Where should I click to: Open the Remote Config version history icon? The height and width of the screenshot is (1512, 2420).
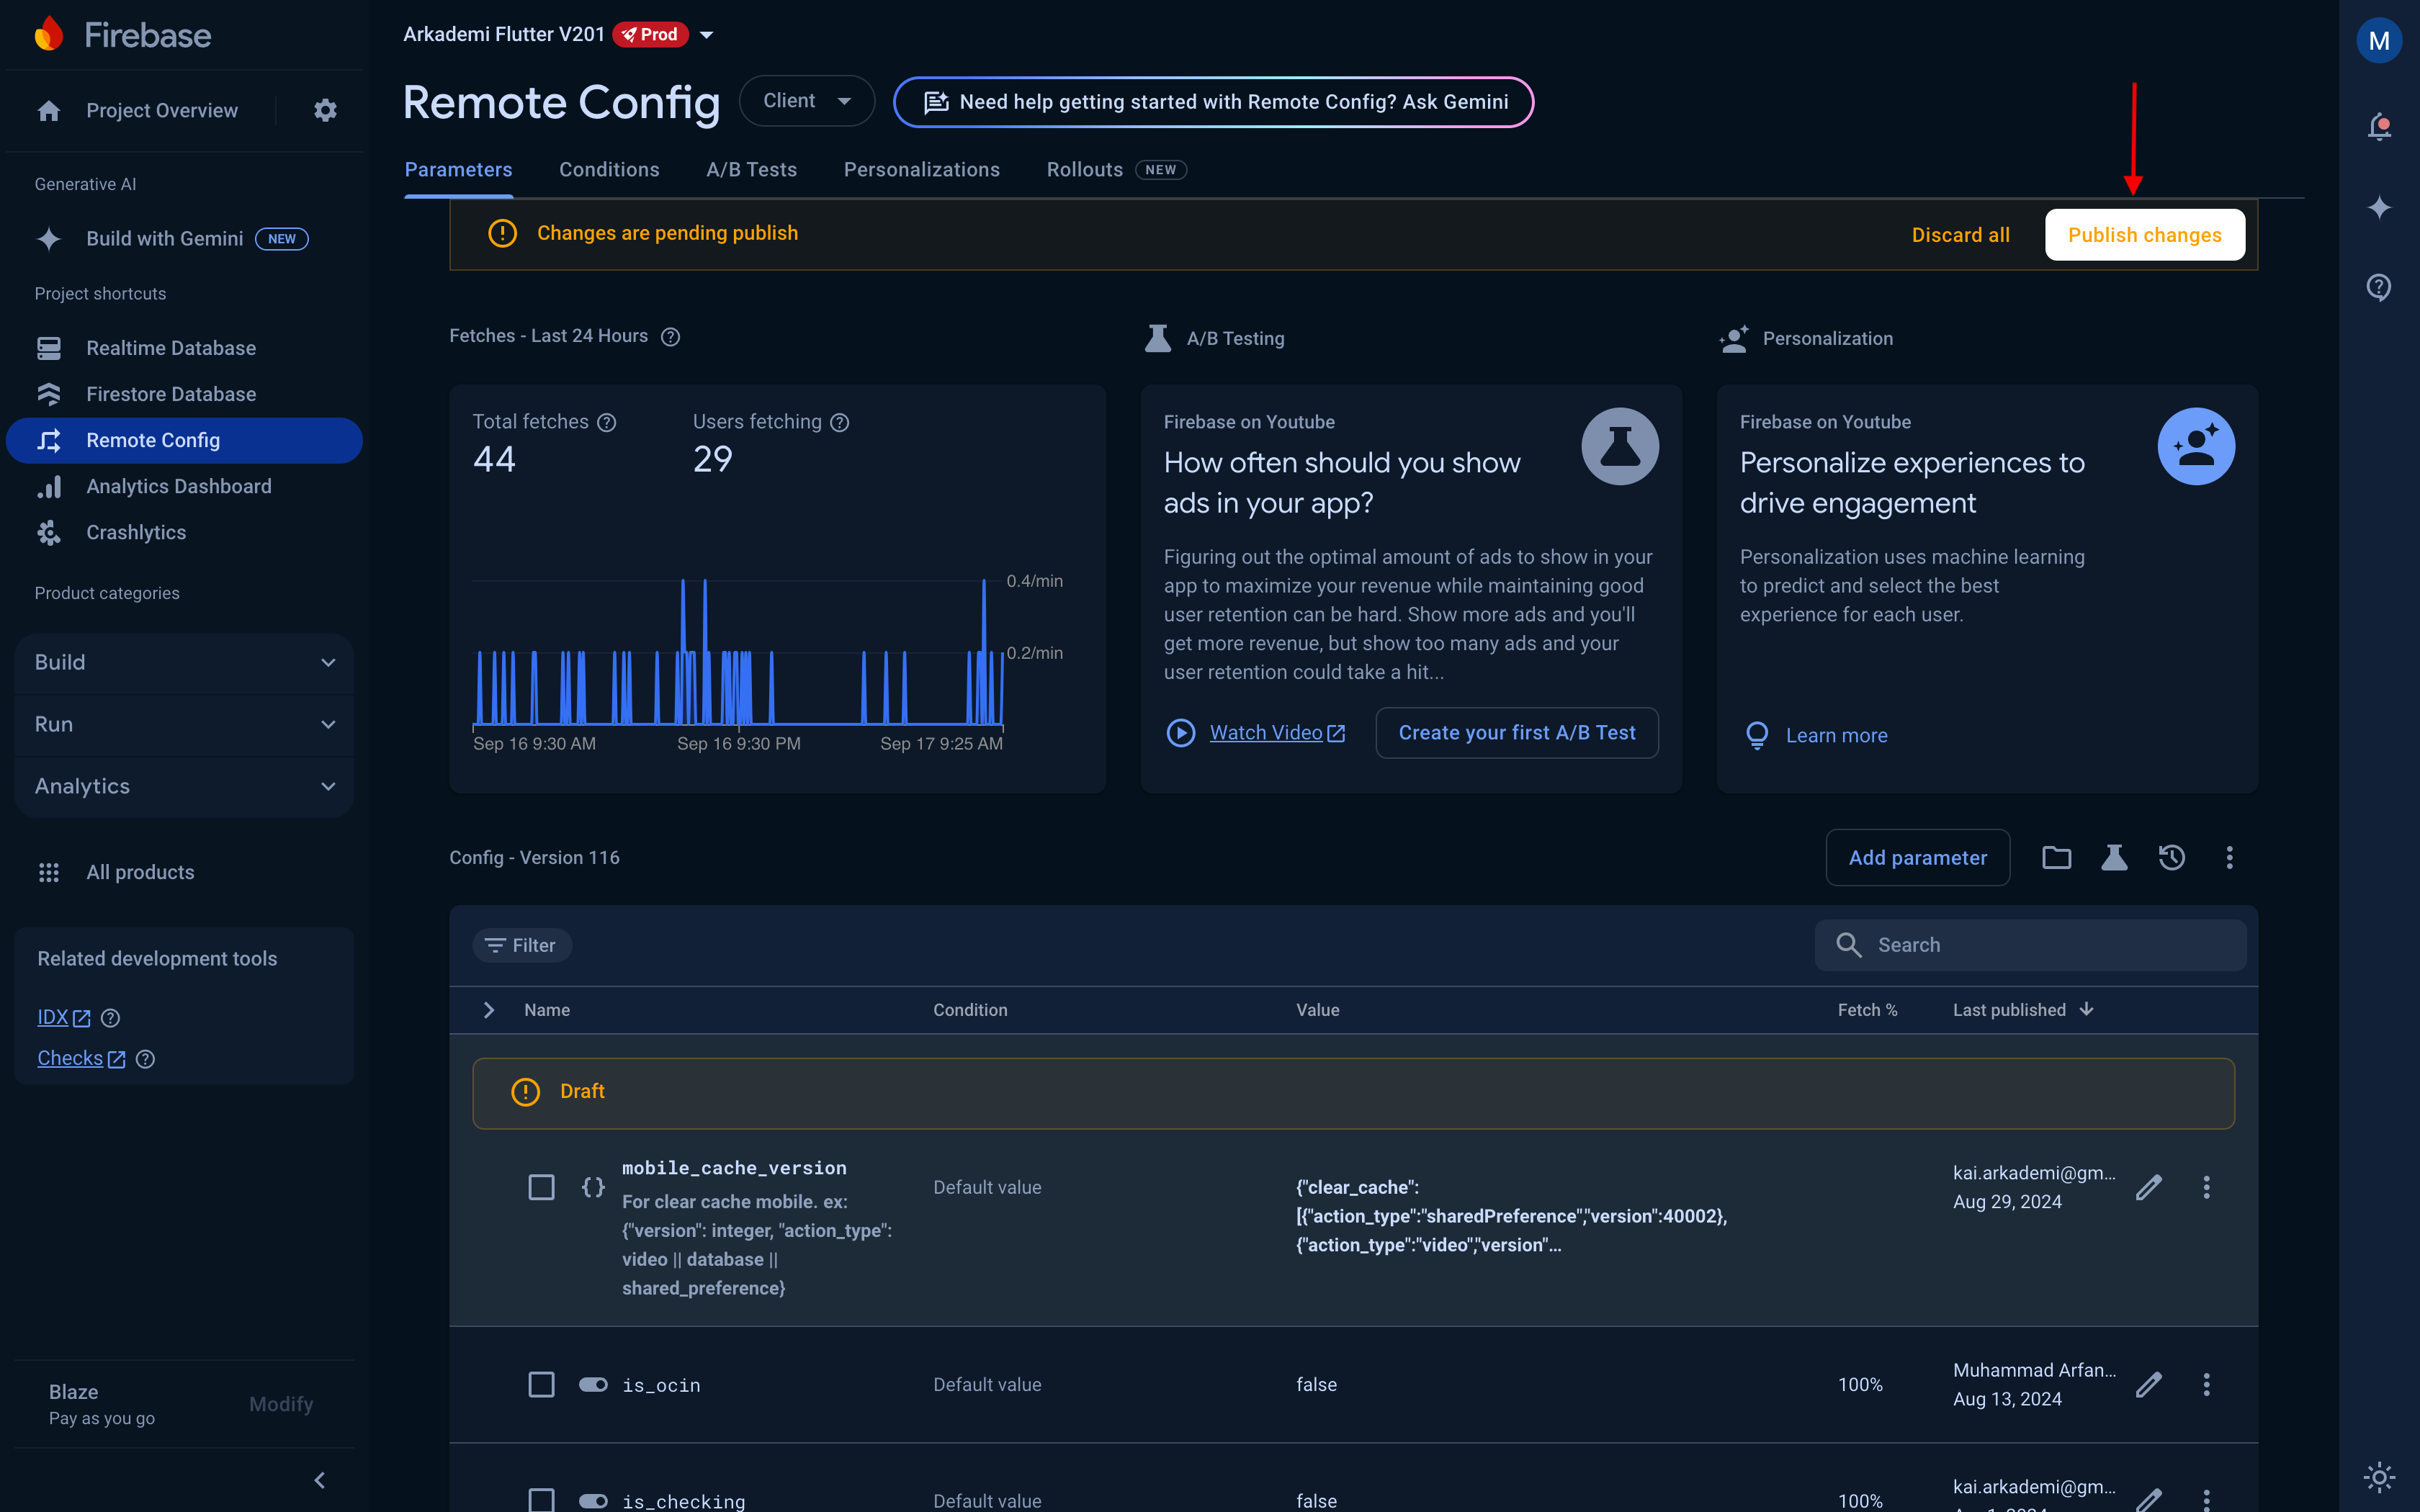(2171, 857)
